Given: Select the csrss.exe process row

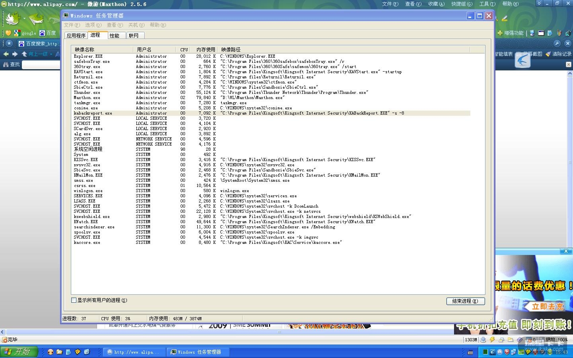Looking at the screenshot, I should (271, 186).
